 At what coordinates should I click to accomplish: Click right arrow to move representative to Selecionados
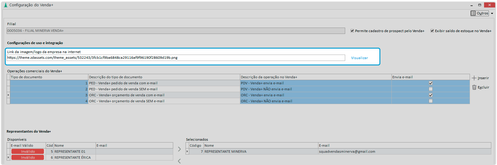[179, 149]
